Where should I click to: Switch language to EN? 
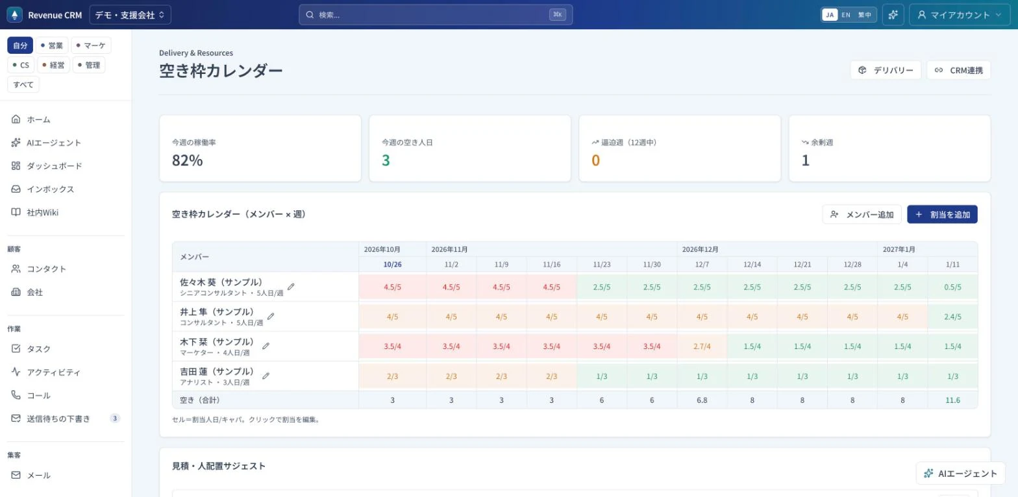(846, 15)
